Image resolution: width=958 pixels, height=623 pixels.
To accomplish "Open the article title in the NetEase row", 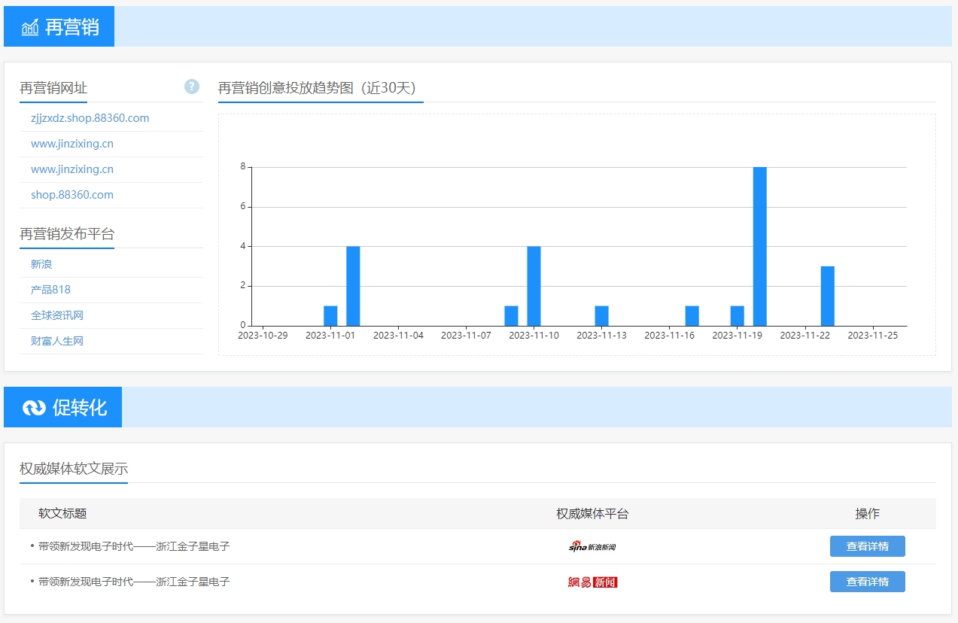I will [x=134, y=582].
